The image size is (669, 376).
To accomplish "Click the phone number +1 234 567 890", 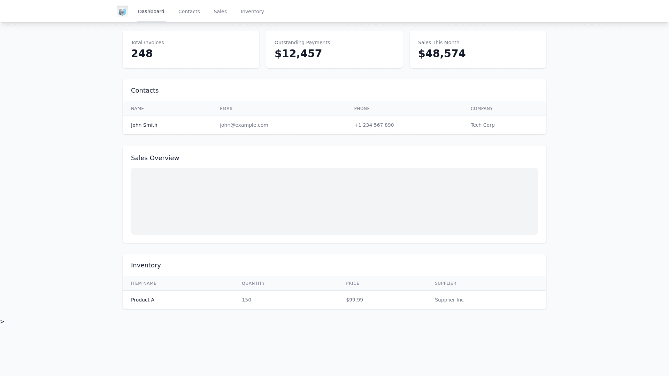I will tap(374, 125).
